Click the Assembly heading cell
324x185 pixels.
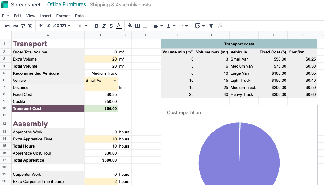pos(48,124)
